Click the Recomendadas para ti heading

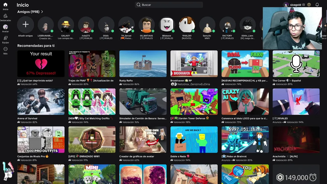pyautogui.click(x=36, y=46)
